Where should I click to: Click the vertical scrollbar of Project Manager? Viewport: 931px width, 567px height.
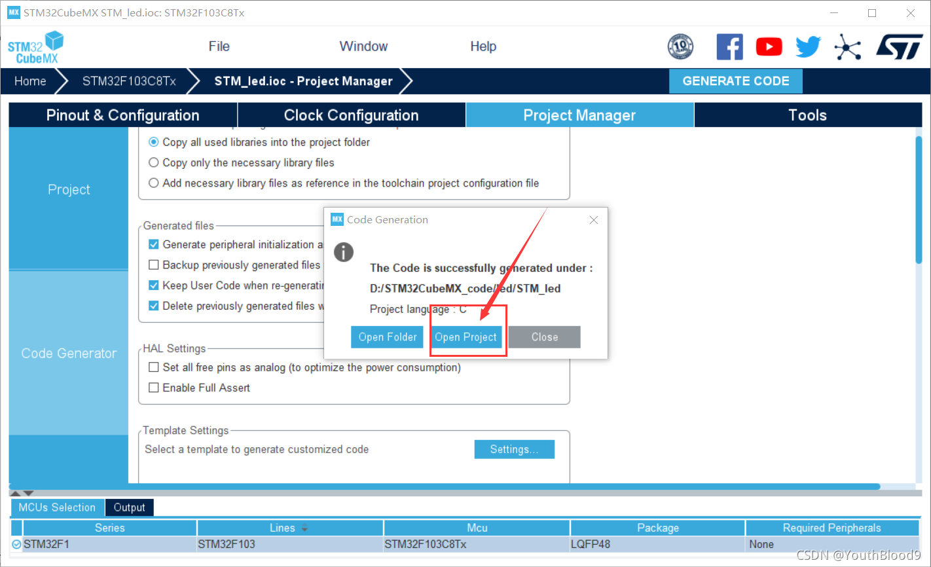[919, 199]
